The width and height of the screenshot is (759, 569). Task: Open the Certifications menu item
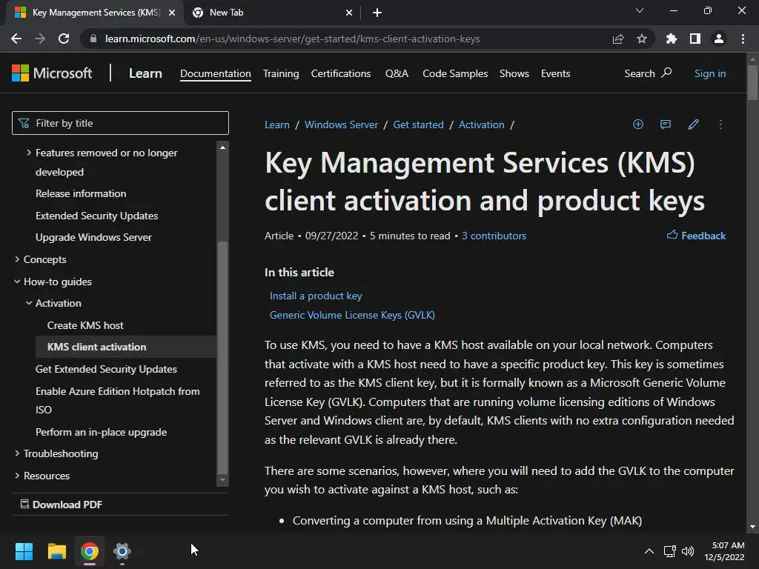coord(341,73)
